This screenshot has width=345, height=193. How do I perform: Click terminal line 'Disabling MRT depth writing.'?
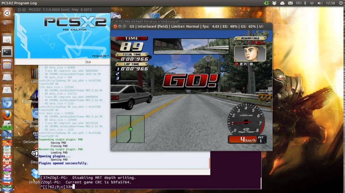point(104,178)
